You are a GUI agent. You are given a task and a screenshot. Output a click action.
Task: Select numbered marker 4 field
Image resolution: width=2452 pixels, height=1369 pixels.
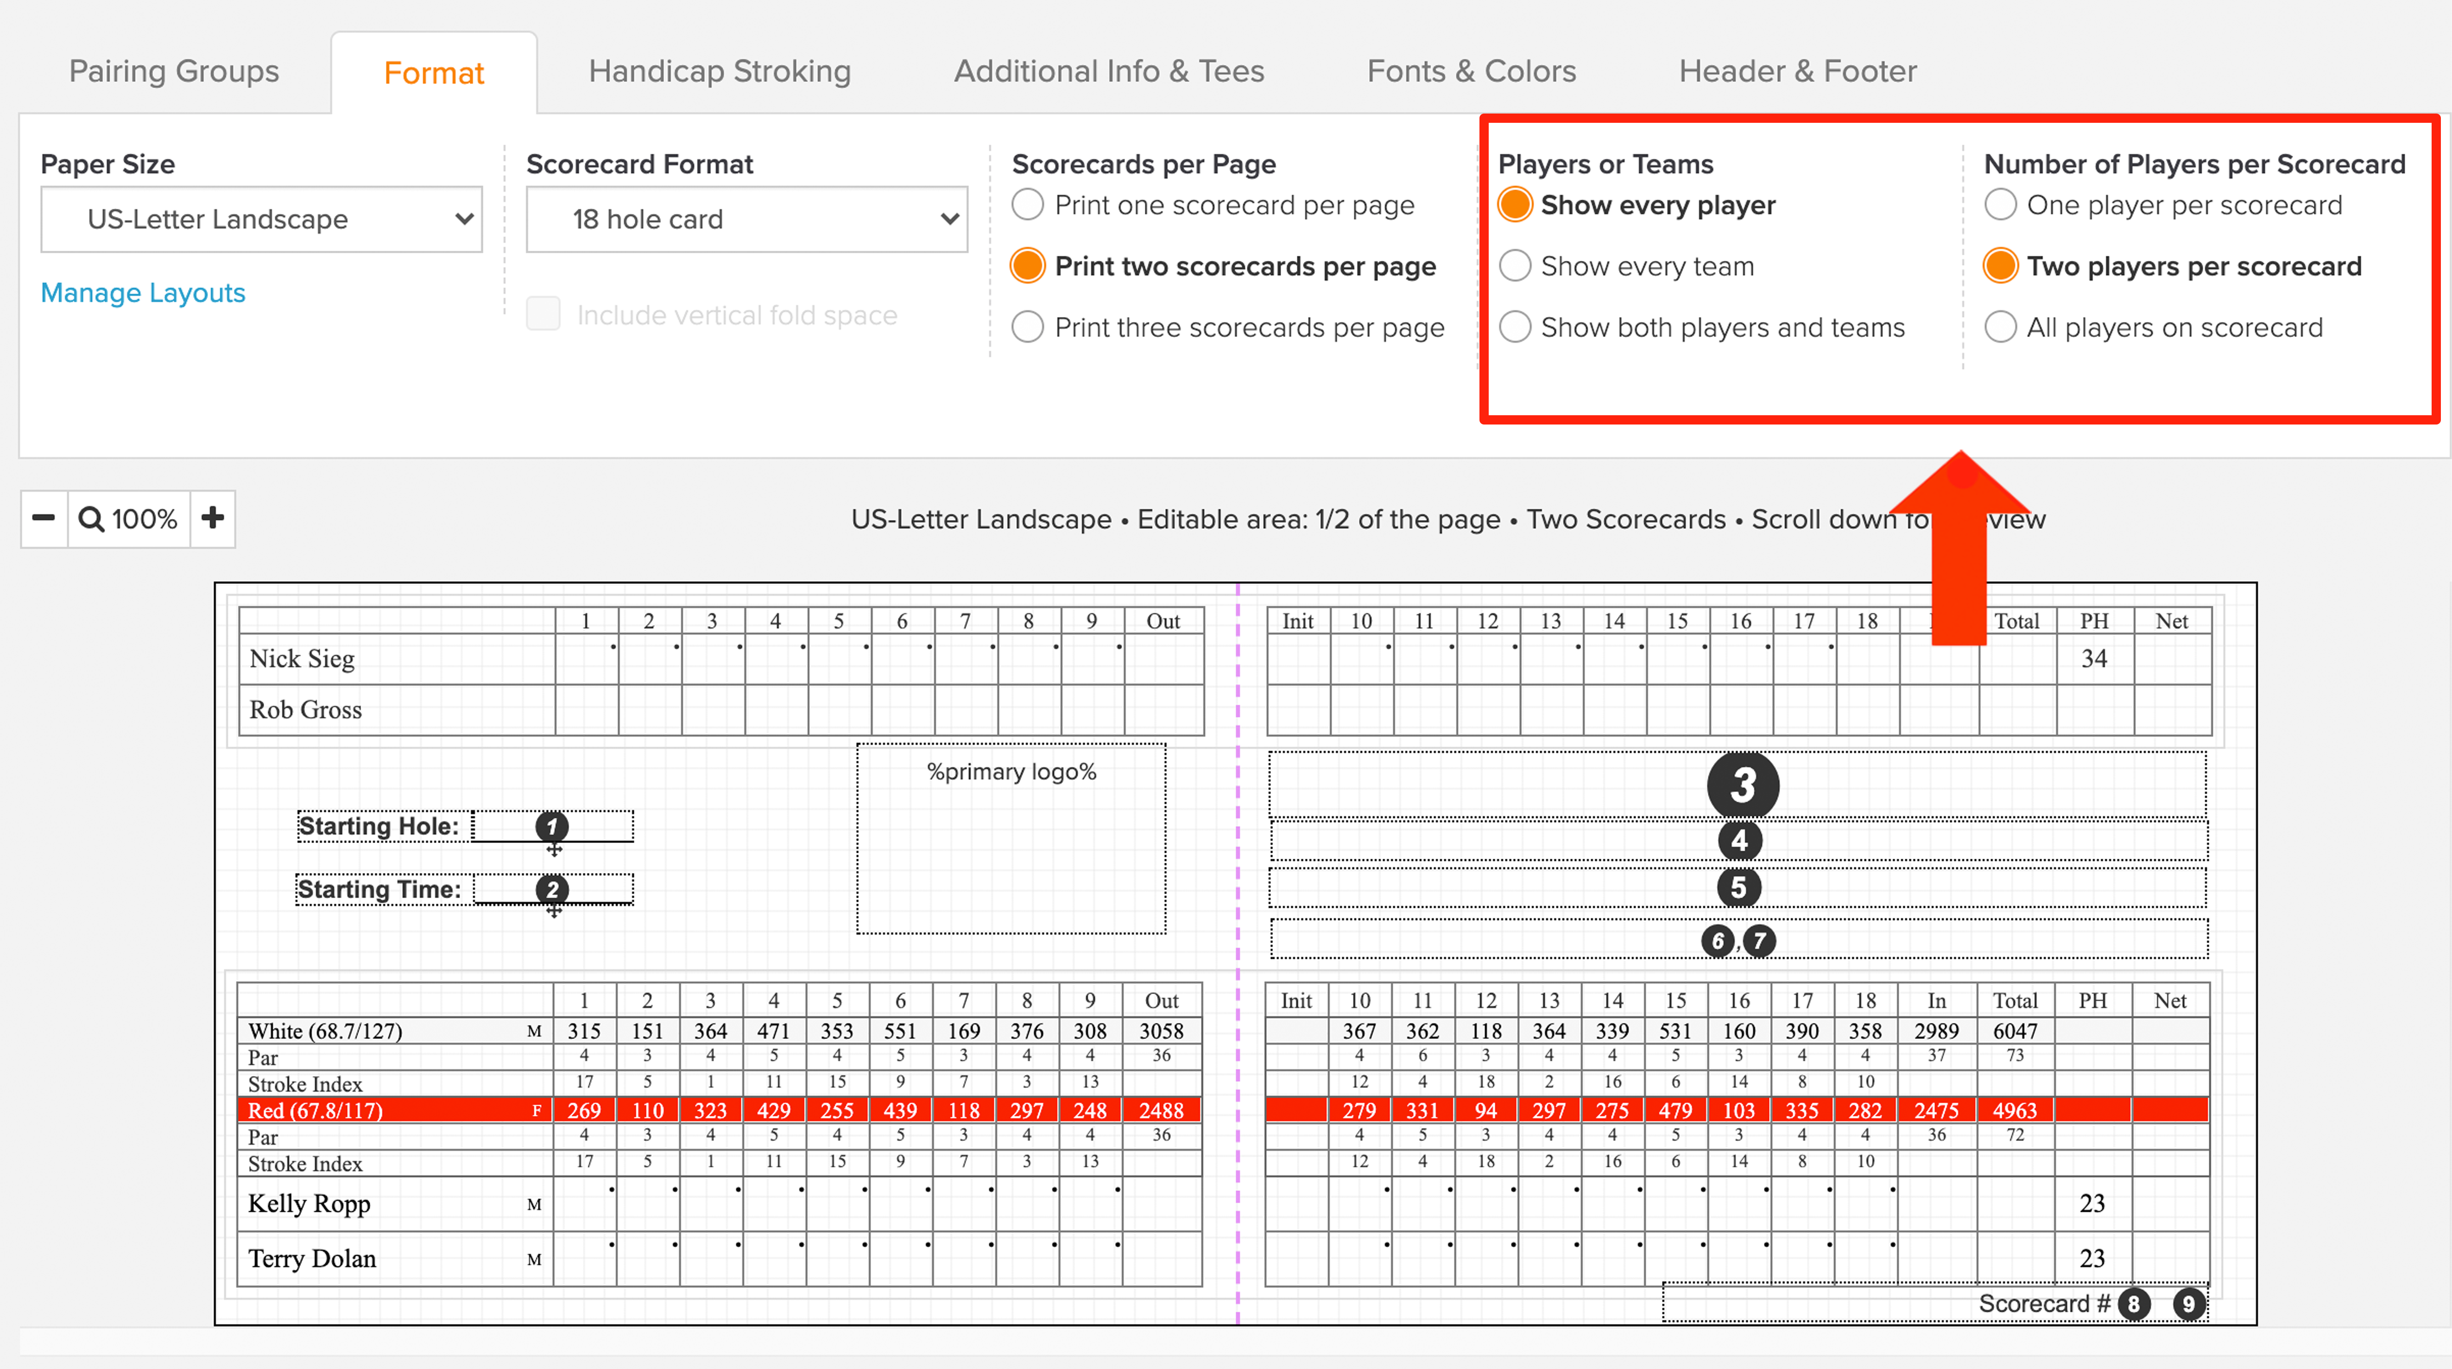(x=1739, y=841)
